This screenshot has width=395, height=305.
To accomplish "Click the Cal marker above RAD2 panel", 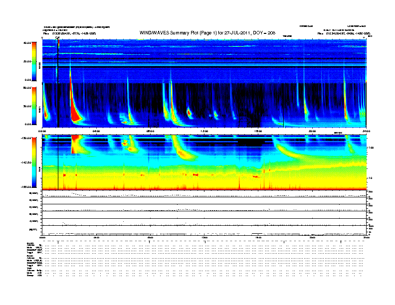I will click(x=57, y=38).
